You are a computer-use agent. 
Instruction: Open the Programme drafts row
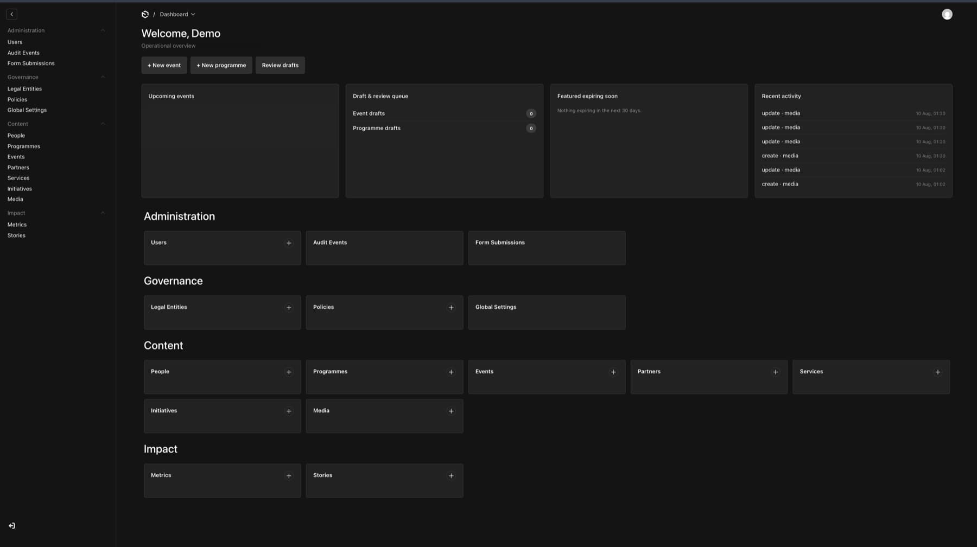click(444, 128)
